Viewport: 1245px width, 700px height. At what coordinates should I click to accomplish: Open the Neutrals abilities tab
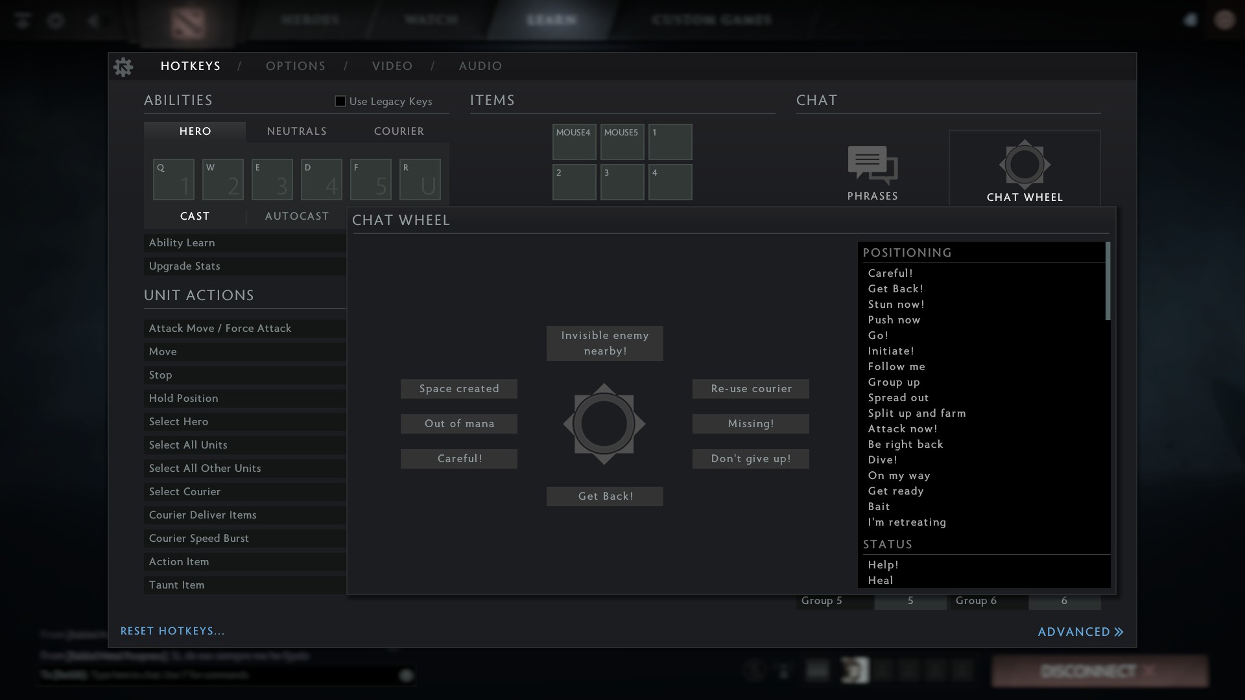click(296, 132)
